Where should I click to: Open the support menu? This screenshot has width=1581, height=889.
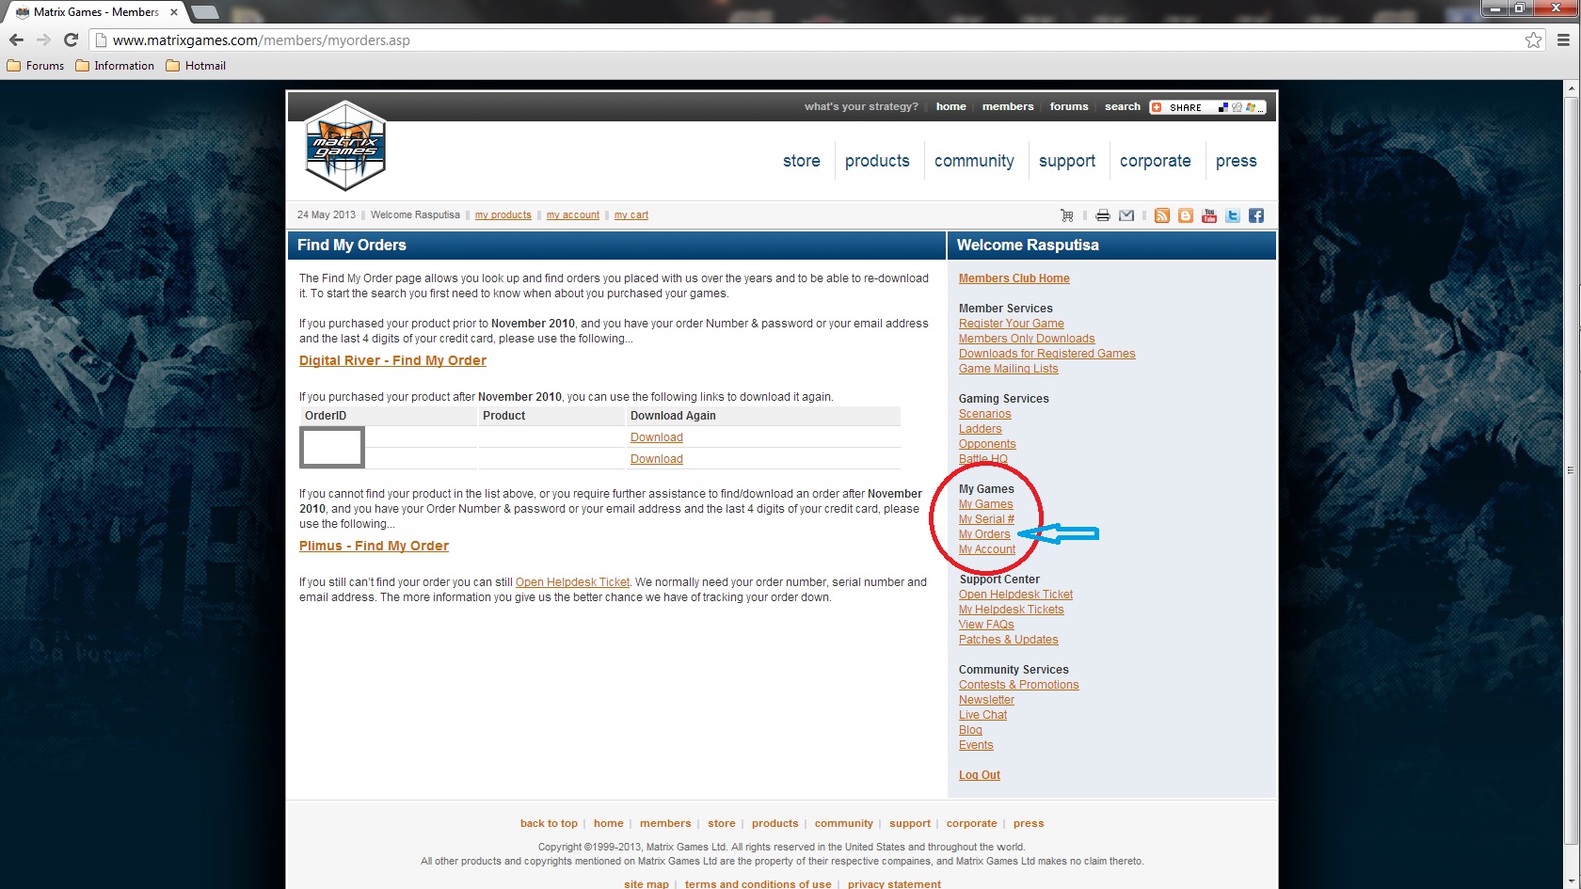1067,161
